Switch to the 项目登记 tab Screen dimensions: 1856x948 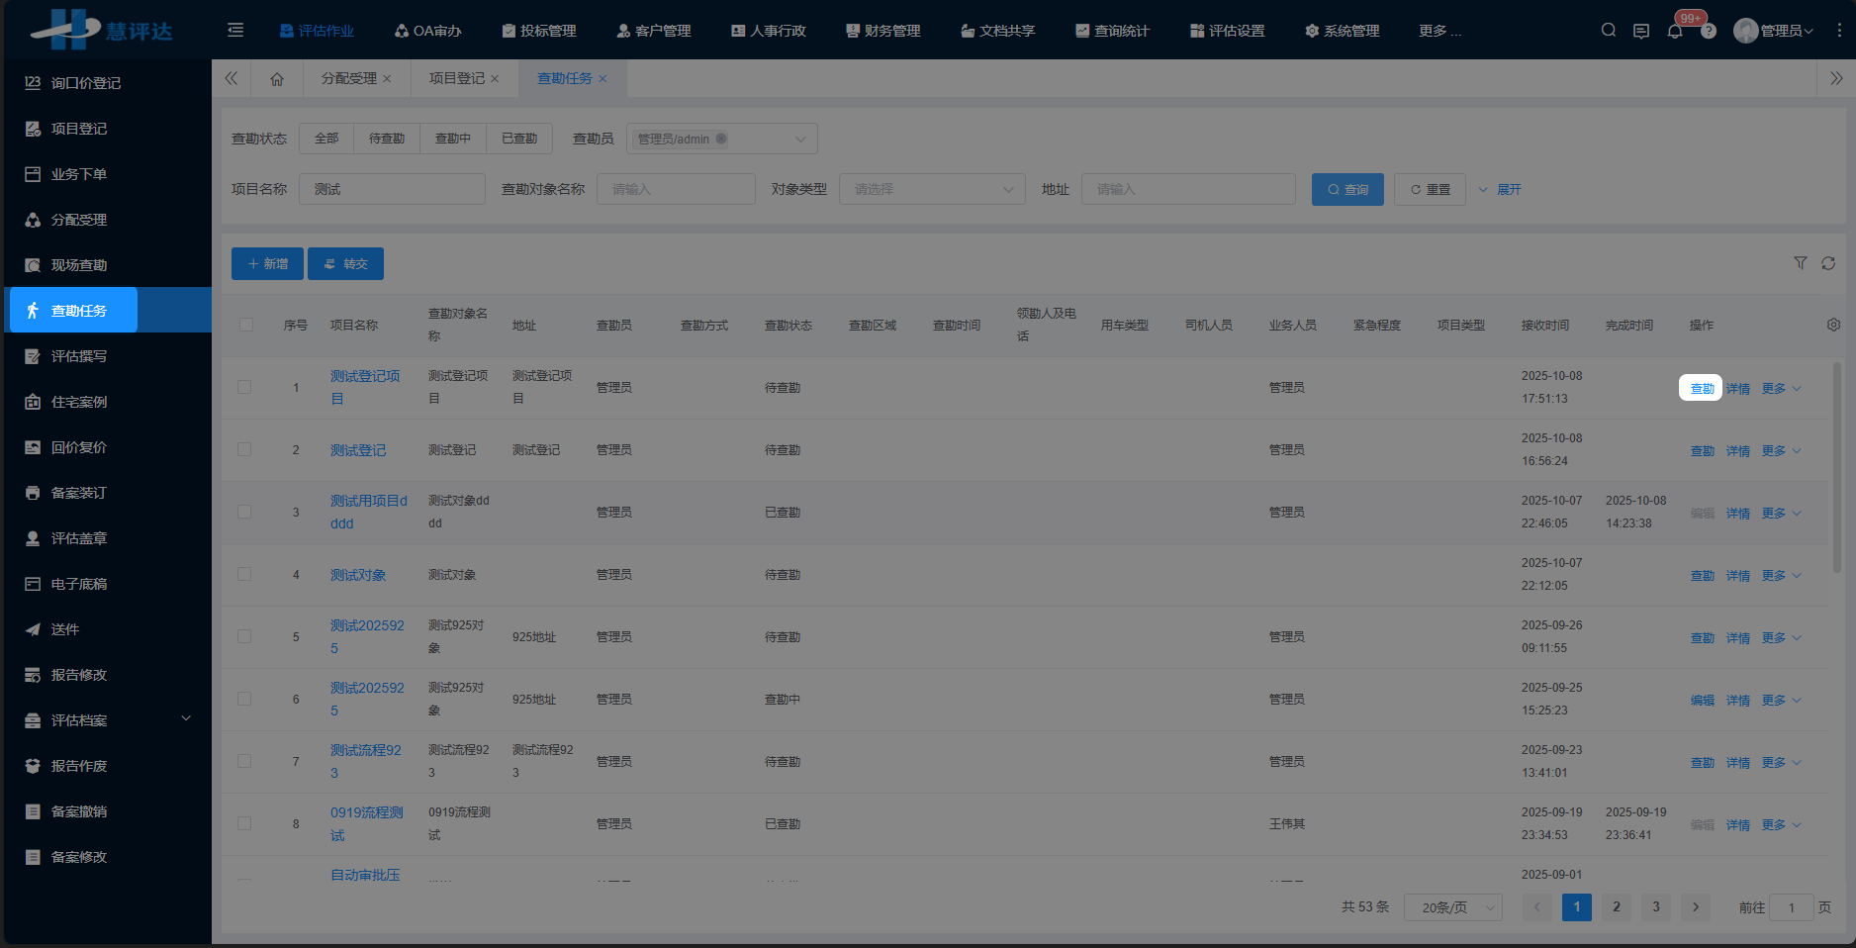[x=458, y=78]
